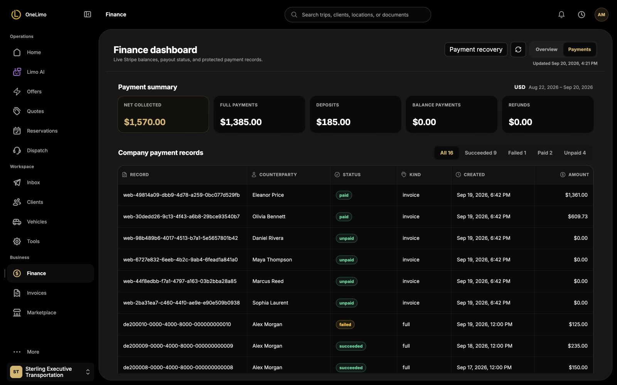The height and width of the screenshot is (385, 617).
Task: Filter records by Failed 1
Action: tap(517, 153)
